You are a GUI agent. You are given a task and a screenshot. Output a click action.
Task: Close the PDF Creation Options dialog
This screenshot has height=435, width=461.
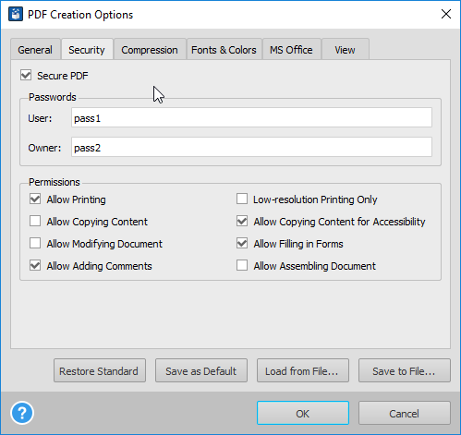point(446,14)
